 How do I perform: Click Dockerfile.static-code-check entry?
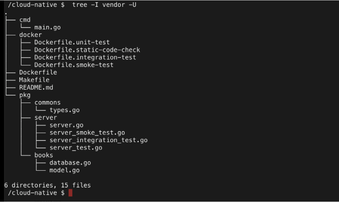87,50
